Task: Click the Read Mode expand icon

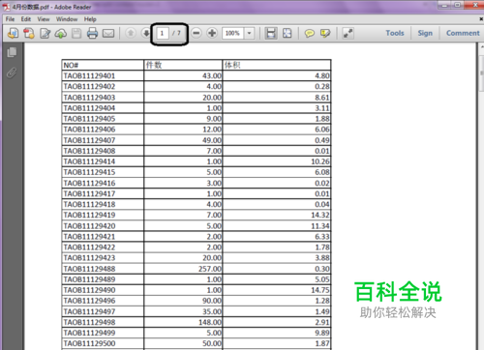Action: [x=348, y=33]
